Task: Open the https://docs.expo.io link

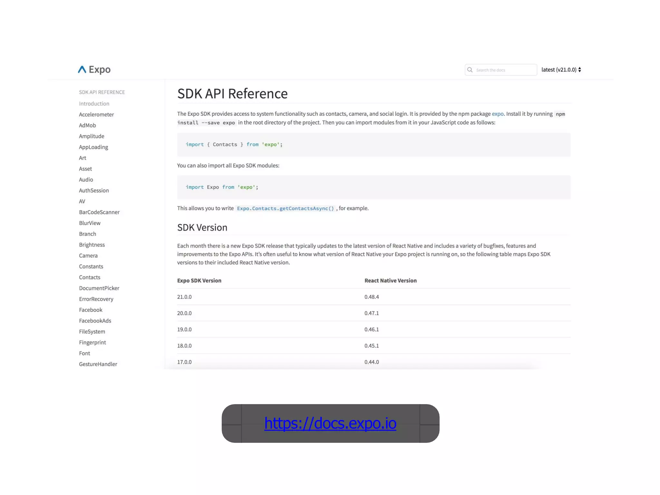Action: click(x=330, y=423)
